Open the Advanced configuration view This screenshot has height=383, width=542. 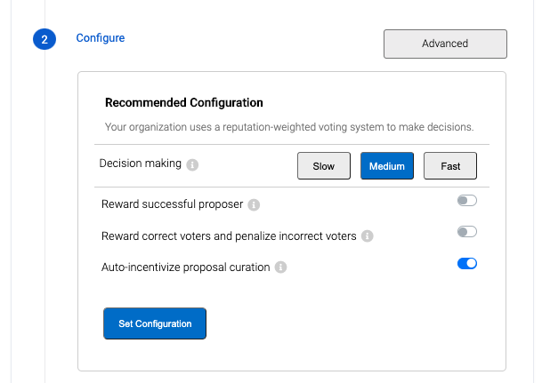pyautogui.click(x=445, y=44)
